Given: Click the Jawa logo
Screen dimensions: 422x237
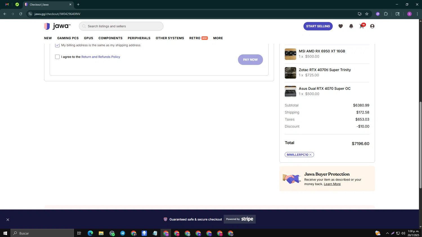Looking at the screenshot, I should click(57, 26).
